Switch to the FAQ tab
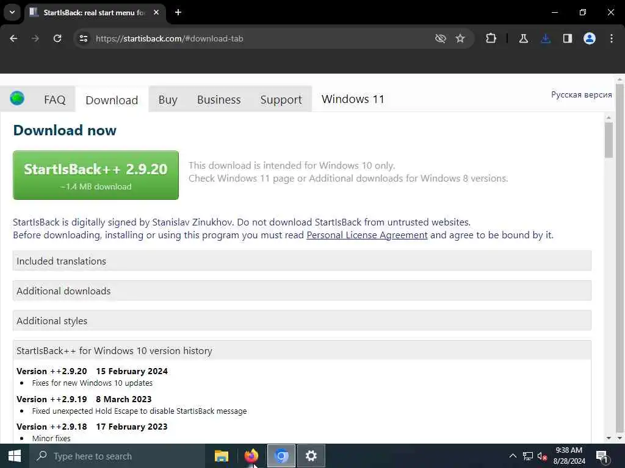 (x=54, y=99)
